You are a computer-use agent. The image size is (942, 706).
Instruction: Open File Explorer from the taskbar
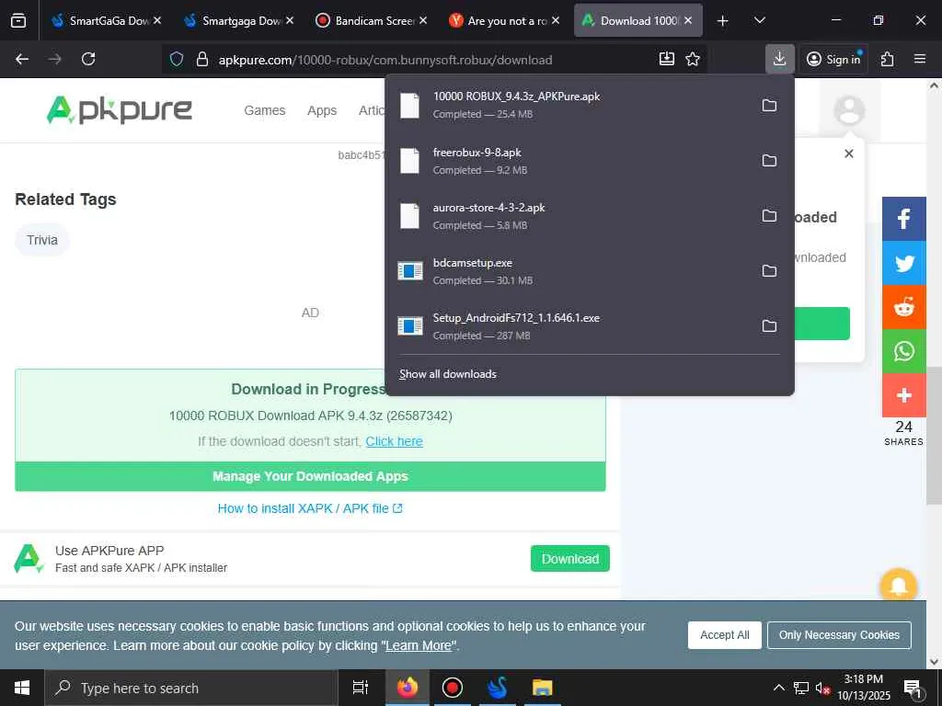[542, 688]
